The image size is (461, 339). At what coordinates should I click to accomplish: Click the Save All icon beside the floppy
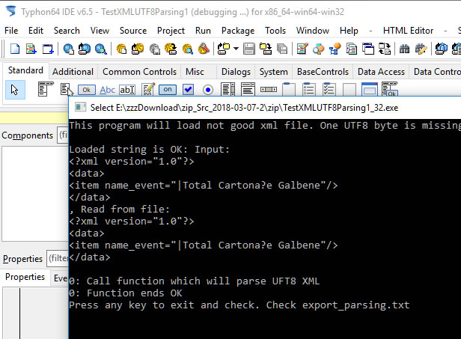click(266, 49)
